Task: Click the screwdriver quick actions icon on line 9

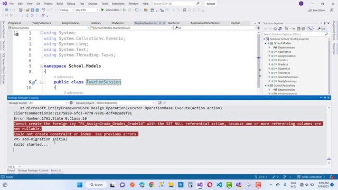Action: tap(34, 82)
